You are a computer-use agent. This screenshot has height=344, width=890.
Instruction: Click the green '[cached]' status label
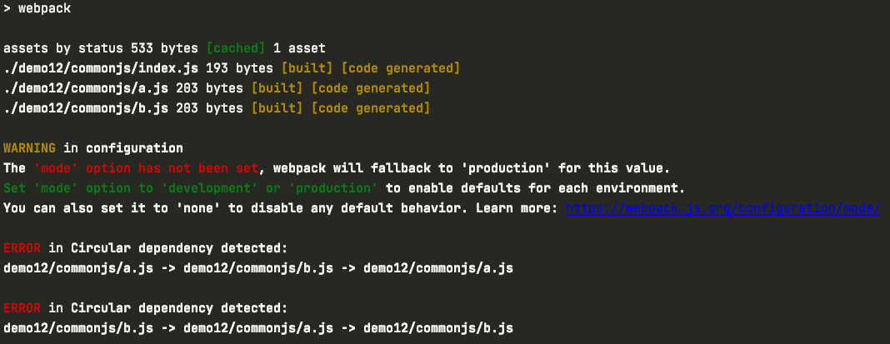236,48
